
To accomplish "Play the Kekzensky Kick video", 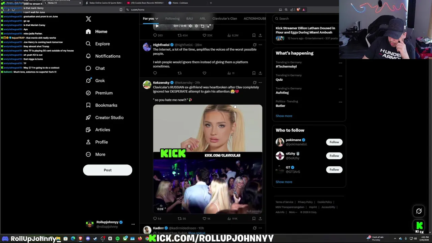I will tap(208, 159).
